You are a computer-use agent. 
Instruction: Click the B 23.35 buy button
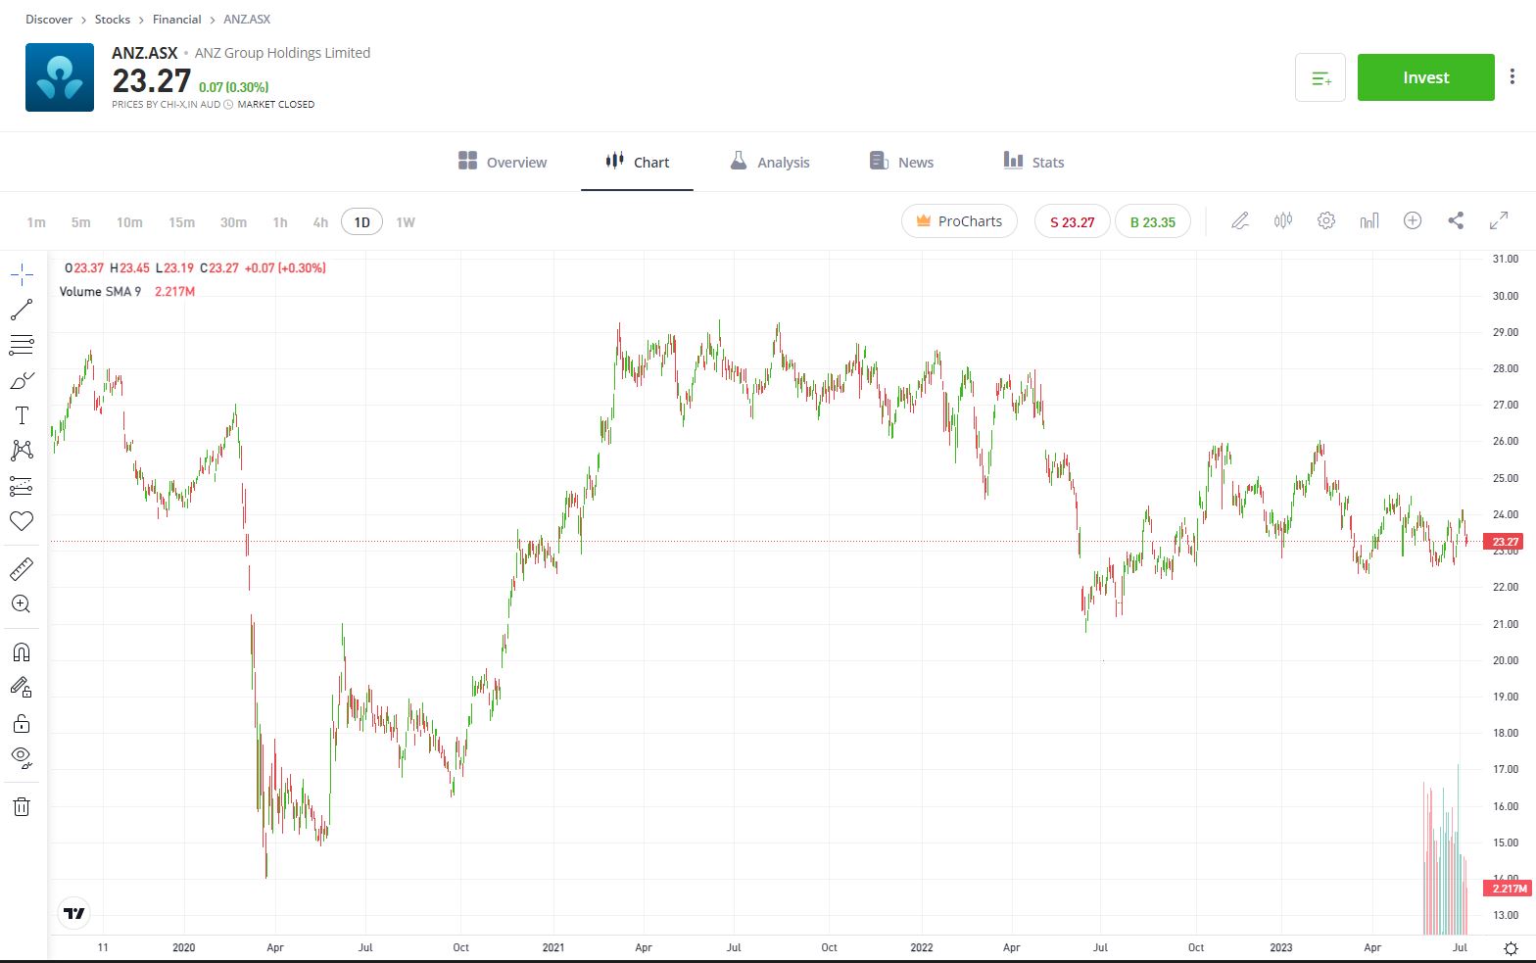(1152, 221)
